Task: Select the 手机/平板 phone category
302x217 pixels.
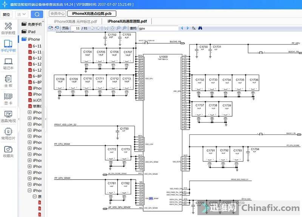Action: [8, 46]
